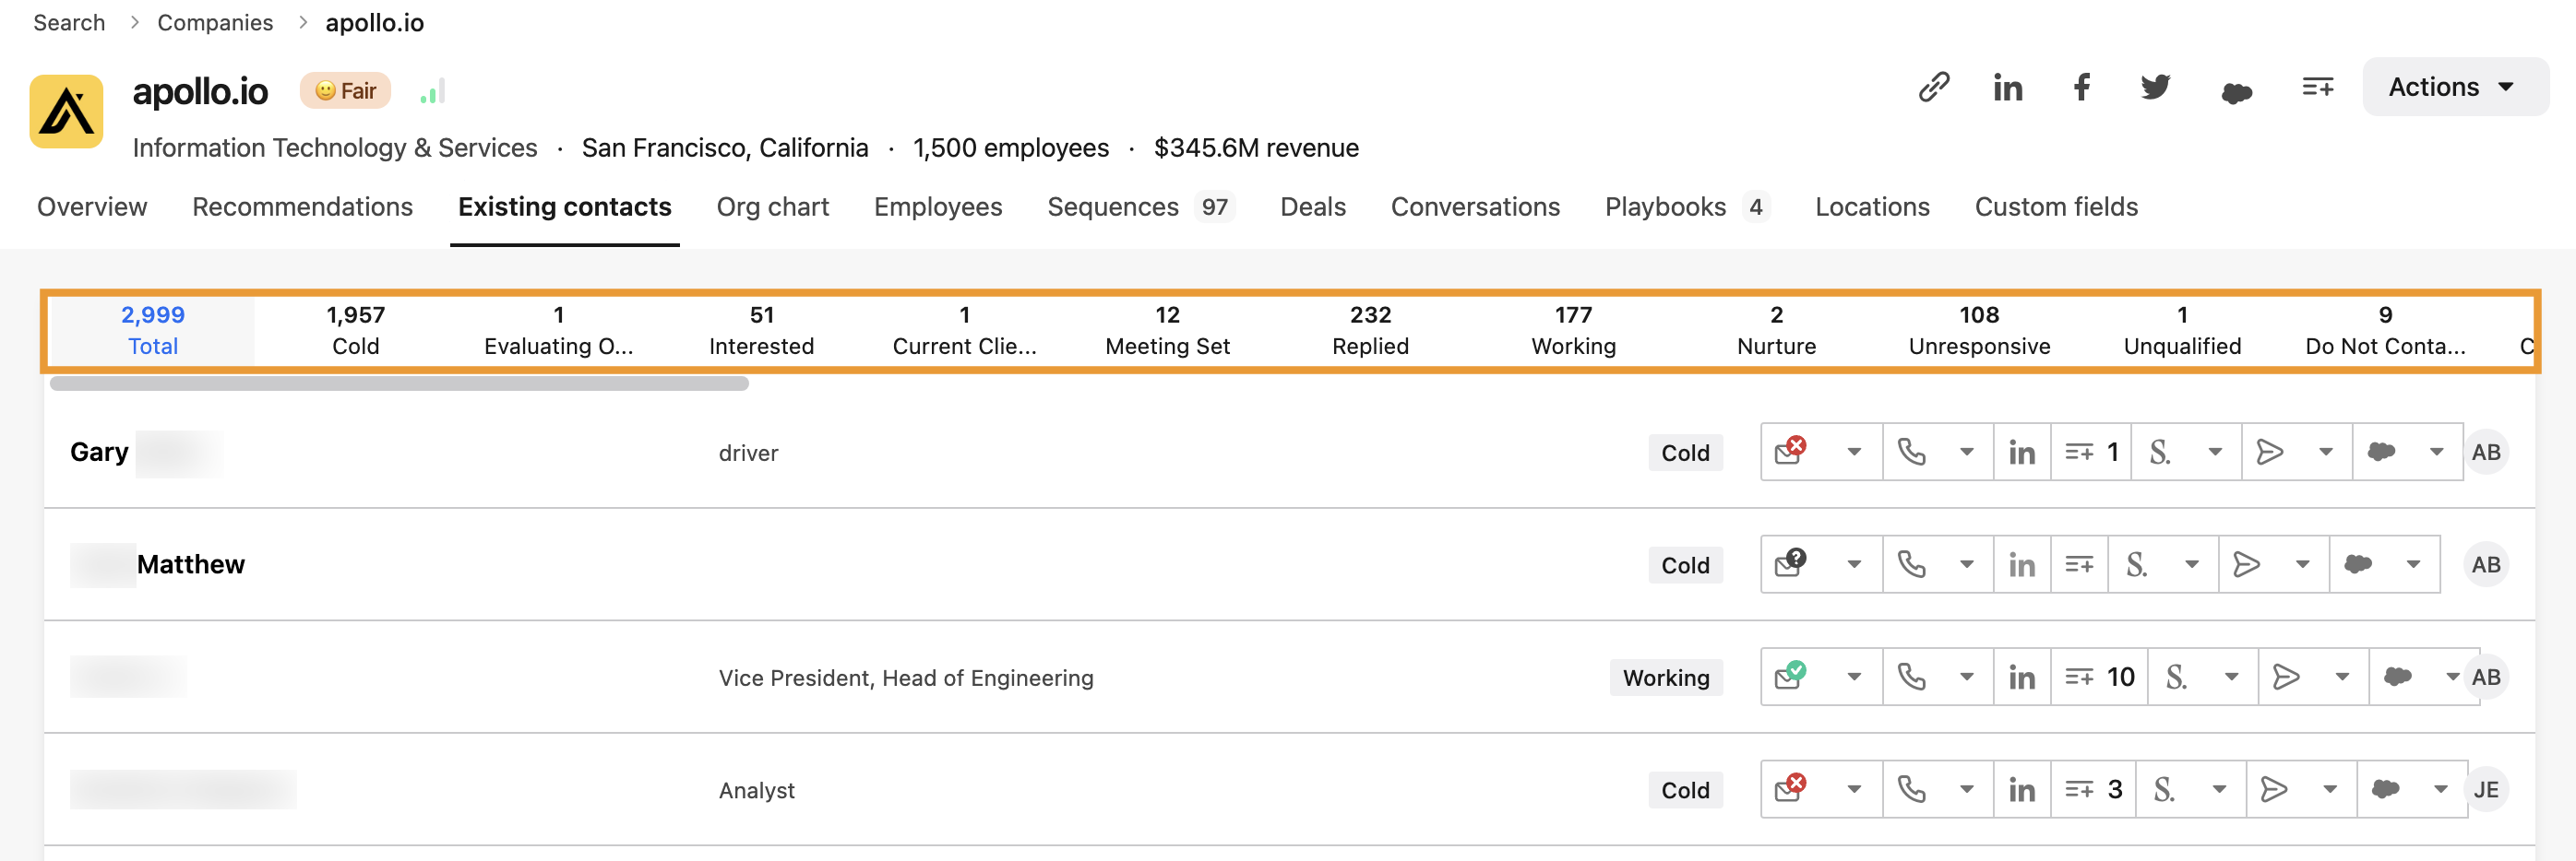Click the copy link icon in header

pos(1934,87)
